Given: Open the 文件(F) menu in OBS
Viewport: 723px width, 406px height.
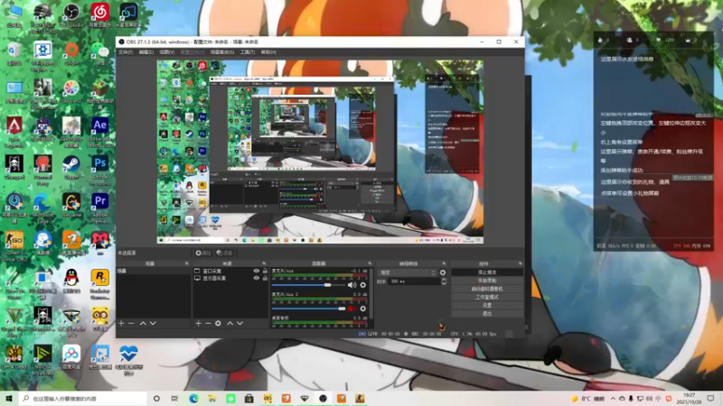Looking at the screenshot, I should (x=126, y=52).
